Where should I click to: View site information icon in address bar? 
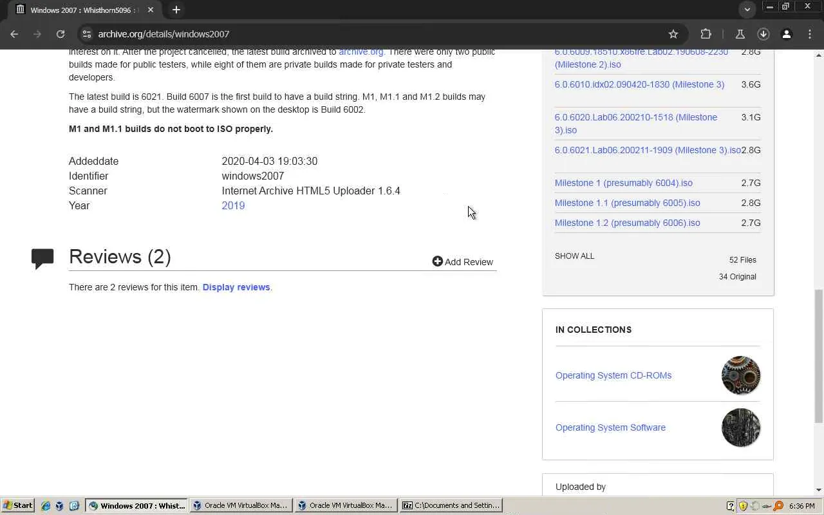coord(87,34)
